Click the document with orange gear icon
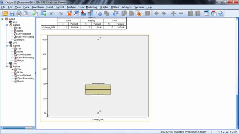The image size is (239, 134). [139, 13]
